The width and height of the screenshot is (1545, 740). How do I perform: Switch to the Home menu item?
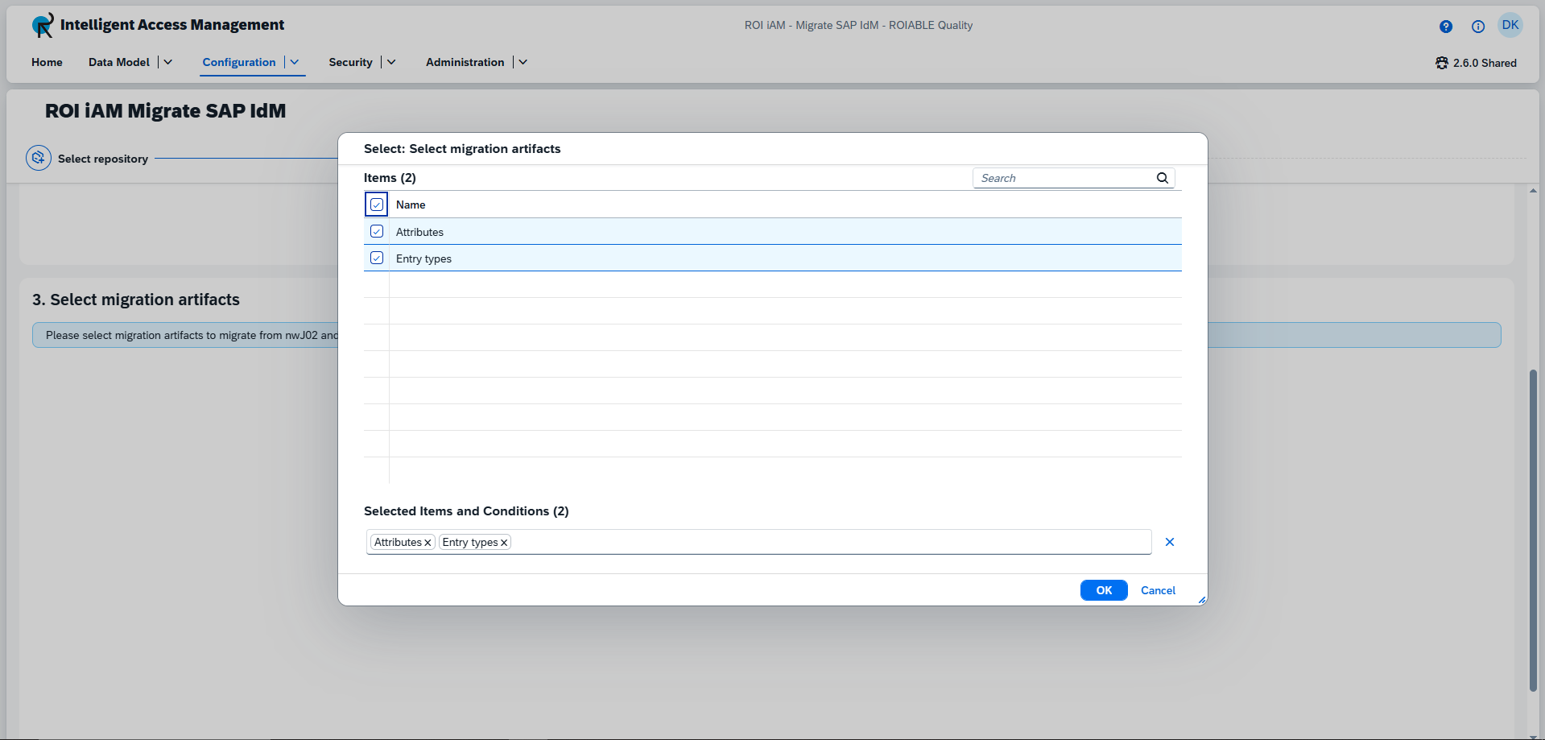click(x=47, y=62)
